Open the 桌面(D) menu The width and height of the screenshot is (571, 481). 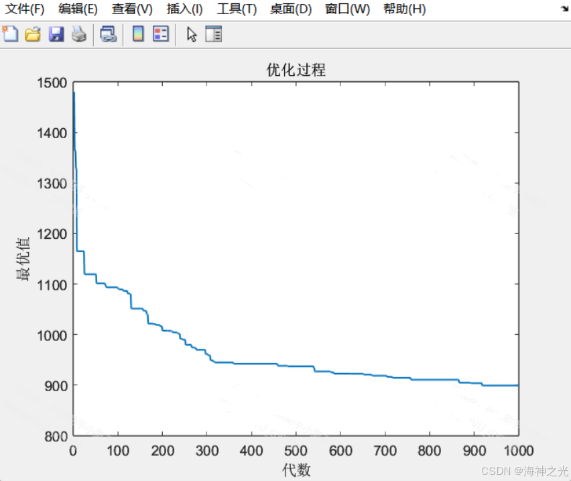click(x=291, y=9)
